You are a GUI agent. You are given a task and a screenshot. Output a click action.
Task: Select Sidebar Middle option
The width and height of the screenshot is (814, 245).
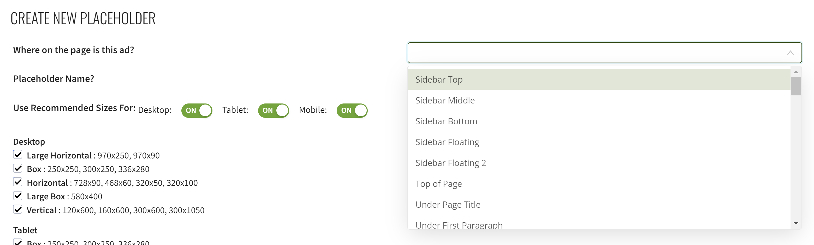pyautogui.click(x=445, y=100)
